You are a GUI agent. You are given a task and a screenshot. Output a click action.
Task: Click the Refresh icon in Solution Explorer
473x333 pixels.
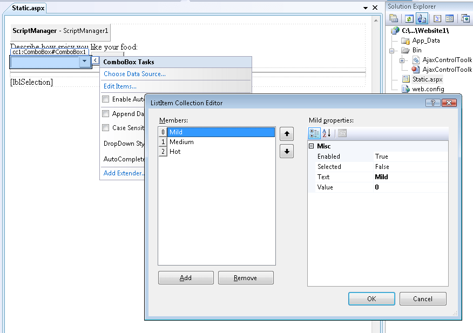click(409, 18)
